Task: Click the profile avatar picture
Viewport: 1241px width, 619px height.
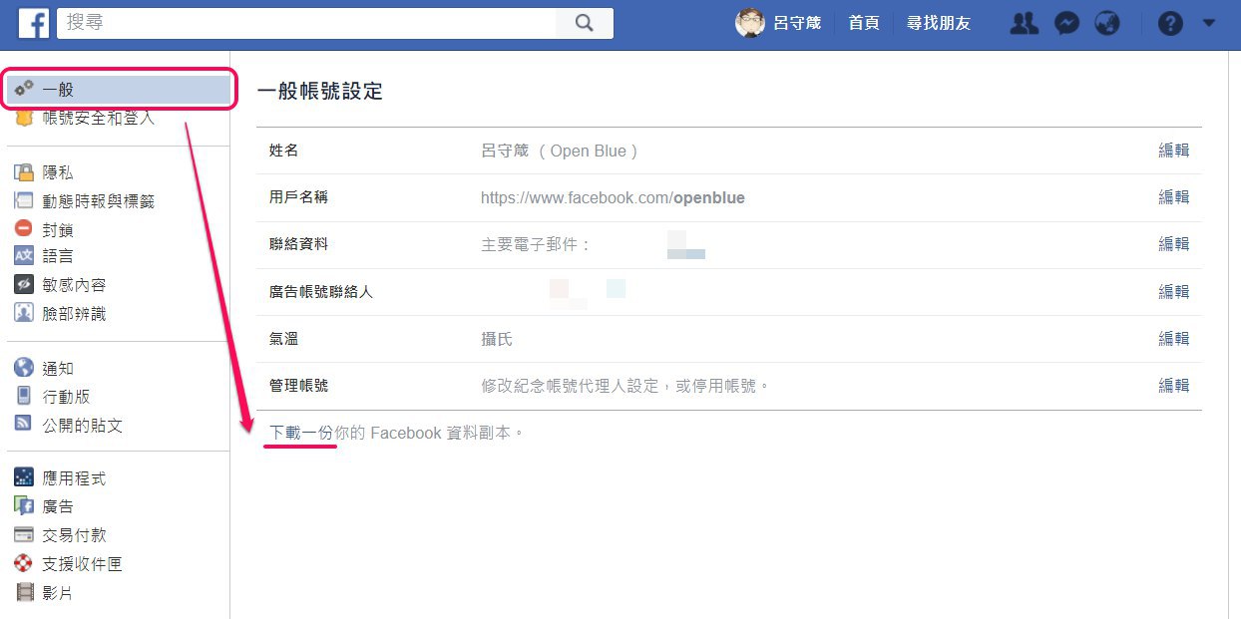Action: coord(750,23)
